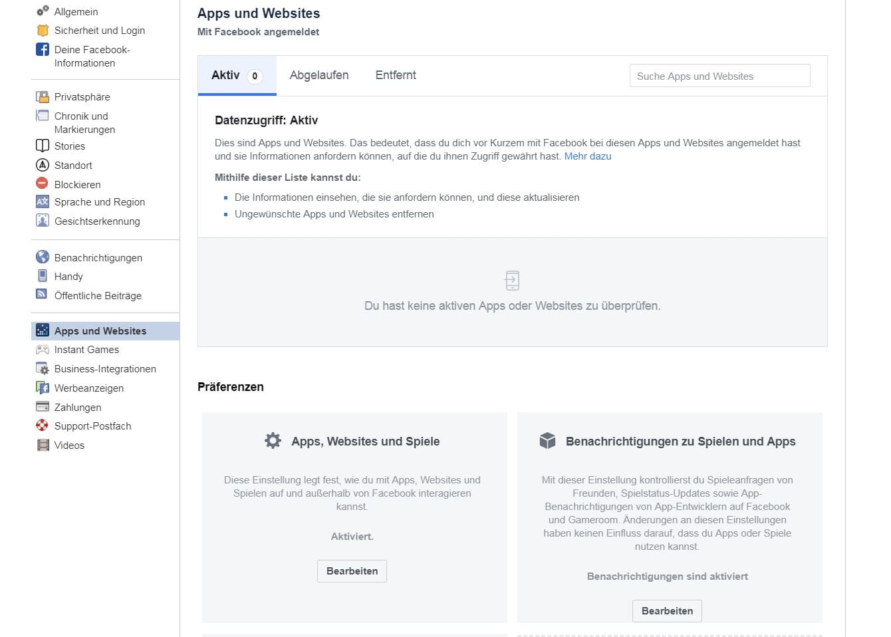891x637 pixels.
Task: Click the Stories book icon
Action: [43, 146]
